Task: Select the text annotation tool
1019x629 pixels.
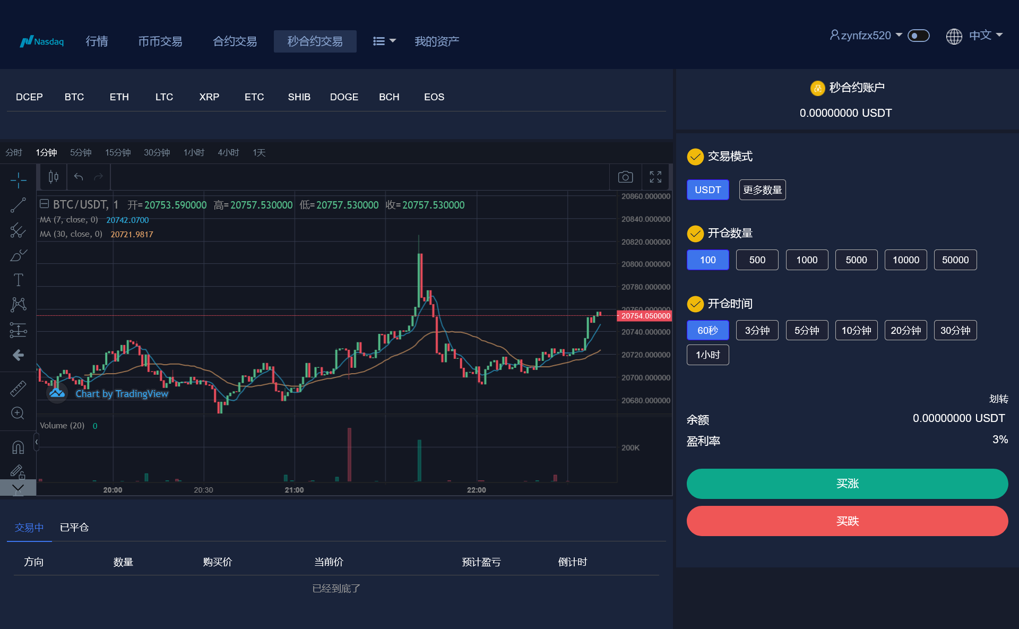Action: point(18,280)
